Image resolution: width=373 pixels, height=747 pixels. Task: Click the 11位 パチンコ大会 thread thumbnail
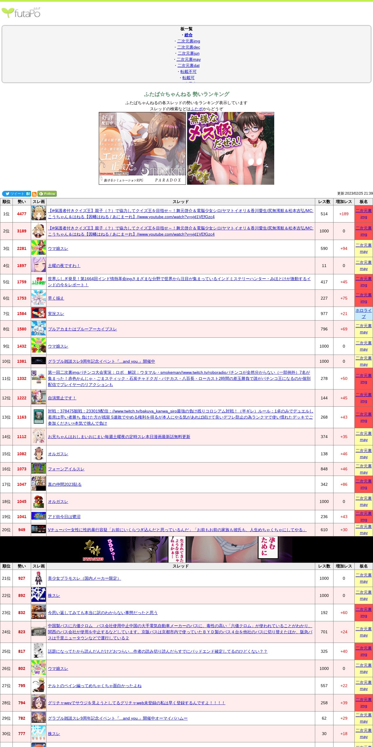tap(39, 378)
